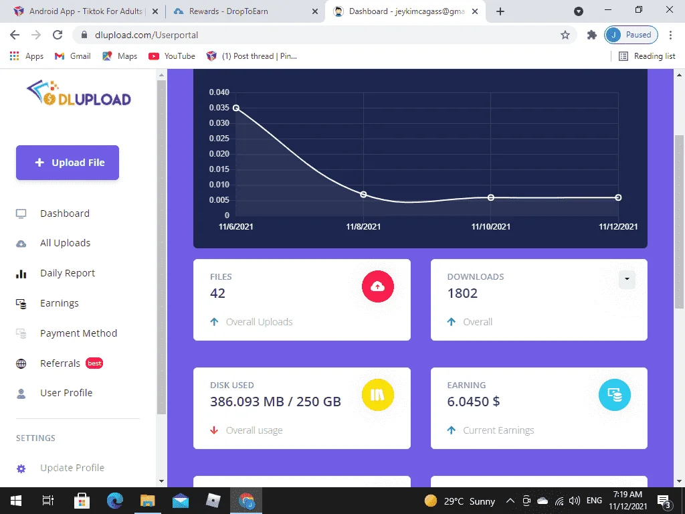
Task: Show hidden system tray icons
Action: [510, 501]
